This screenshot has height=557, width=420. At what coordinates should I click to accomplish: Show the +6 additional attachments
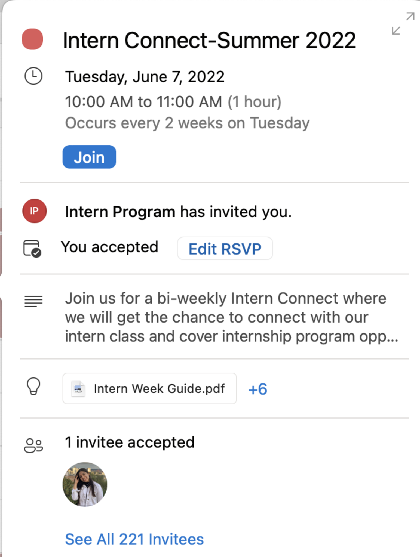(x=258, y=389)
